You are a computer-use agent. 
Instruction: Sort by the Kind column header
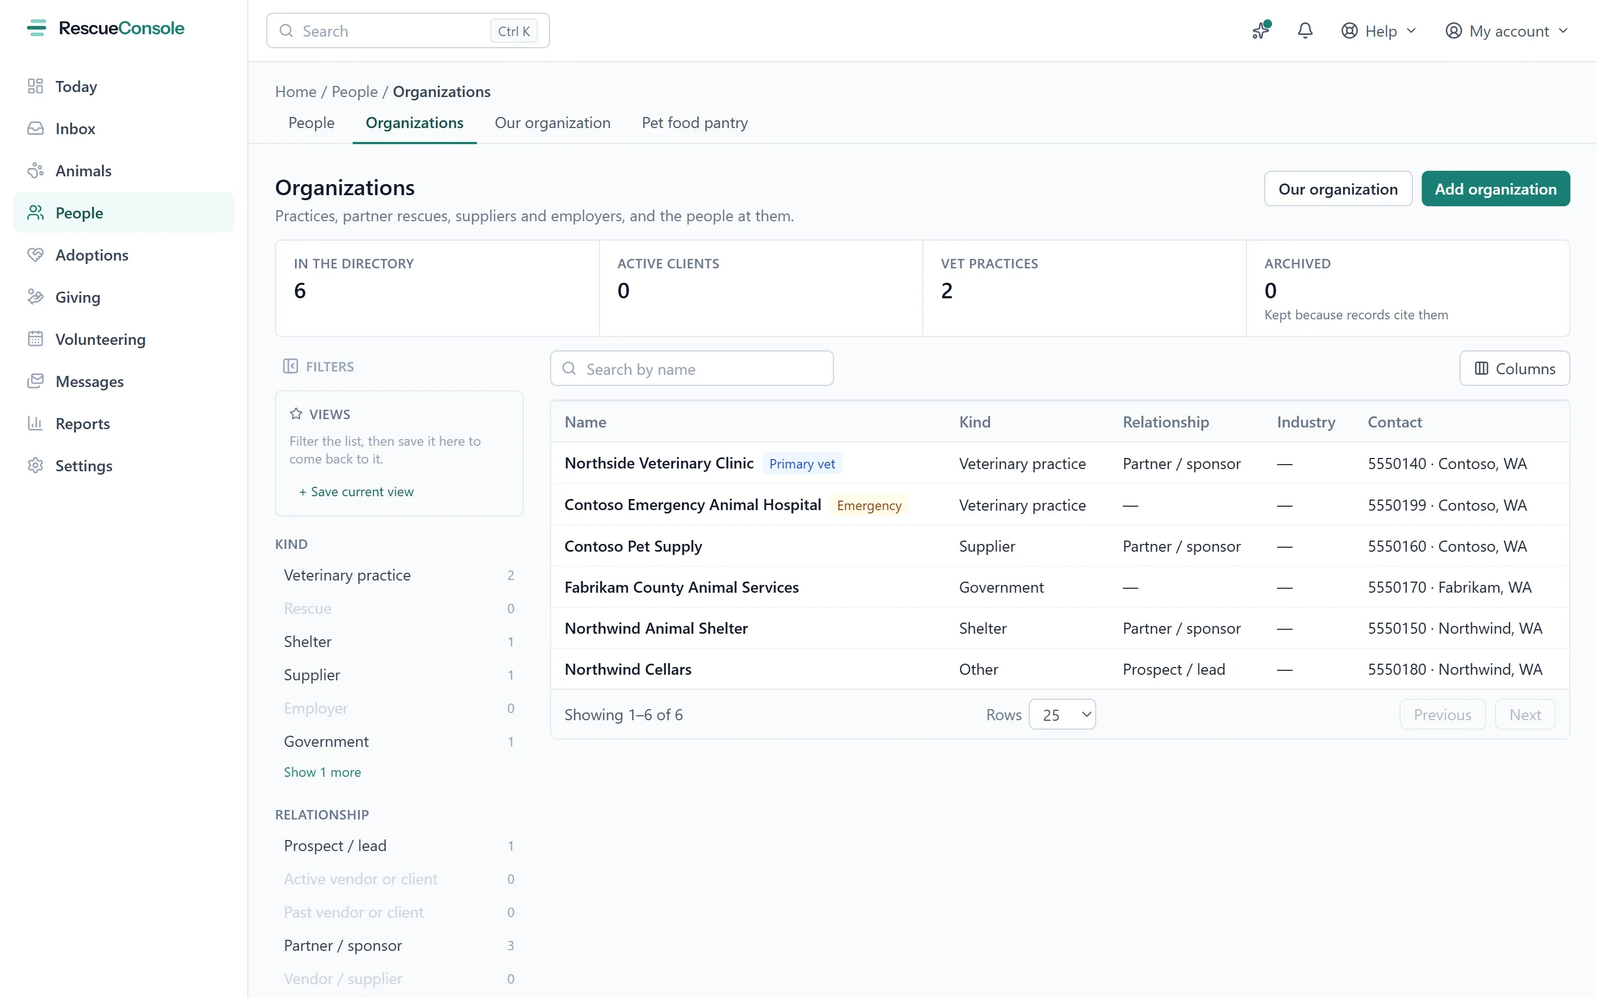pos(975,422)
